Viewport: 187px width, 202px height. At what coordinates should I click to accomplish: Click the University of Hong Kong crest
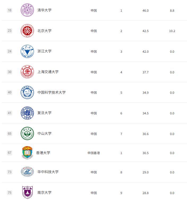click(27, 153)
